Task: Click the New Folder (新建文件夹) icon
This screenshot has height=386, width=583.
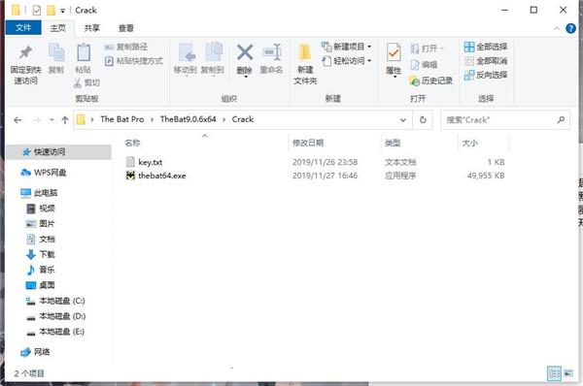Action: pyautogui.click(x=305, y=52)
